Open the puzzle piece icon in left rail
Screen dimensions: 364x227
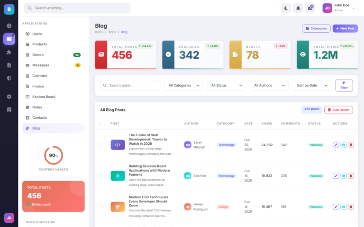pos(9,52)
